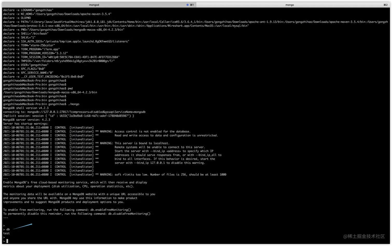Image resolution: width=392 pixels, height=246 pixels.
Task: Click the 'db.enableFreeMonitoring()' command text
Action: tap(111, 210)
